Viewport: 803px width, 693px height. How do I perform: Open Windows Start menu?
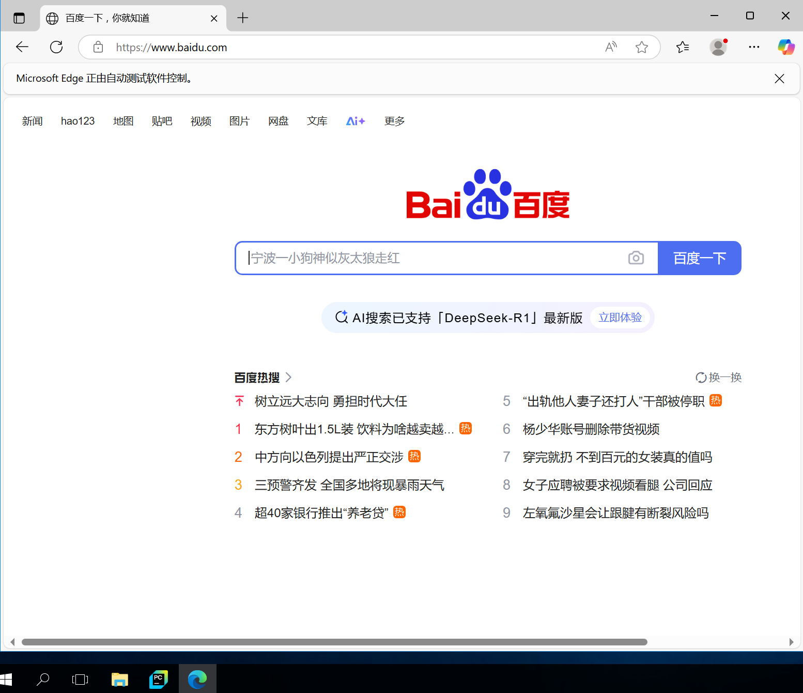6,679
